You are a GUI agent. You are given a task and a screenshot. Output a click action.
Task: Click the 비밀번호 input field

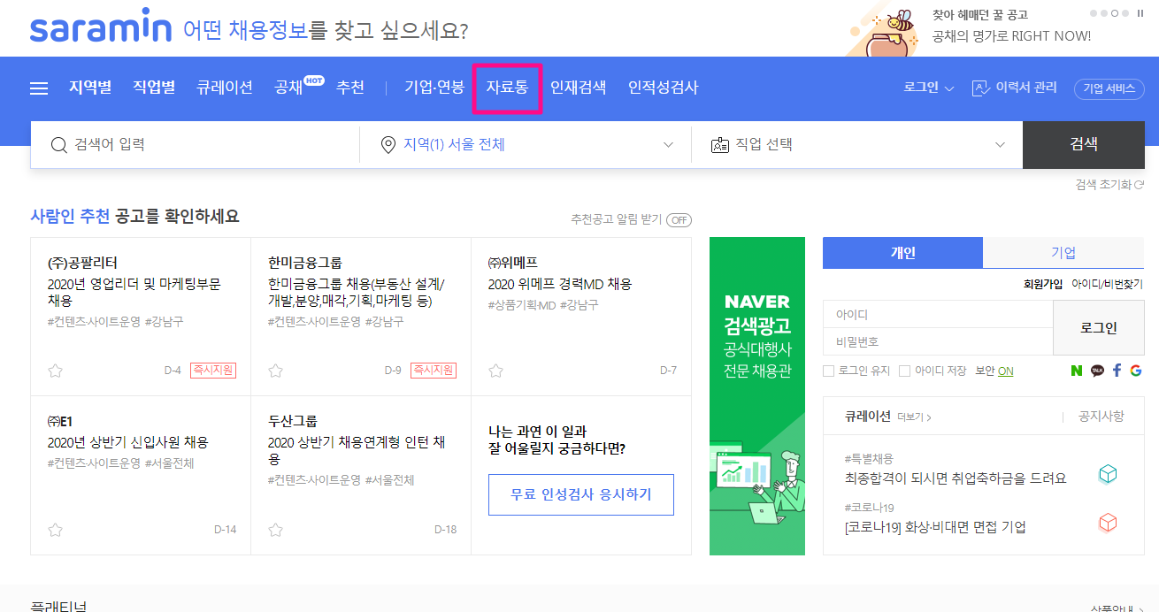[938, 341]
